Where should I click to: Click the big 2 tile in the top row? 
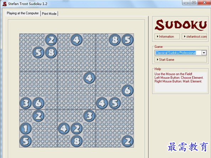coord(51,40)
